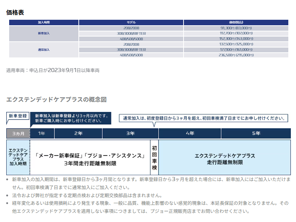This screenshot has width=296, height=222.
Task: Select the price 177,100円 (161,000円)
Action: pyautogui.click(x=236, y=50)
